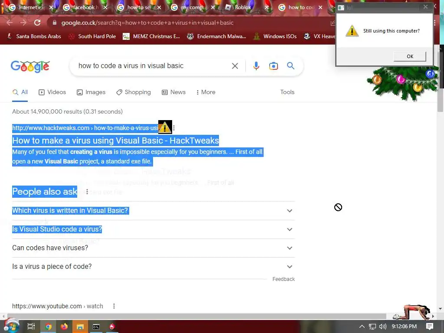
Task: Start voice search with microphone icon
Action: pos(256,66)
